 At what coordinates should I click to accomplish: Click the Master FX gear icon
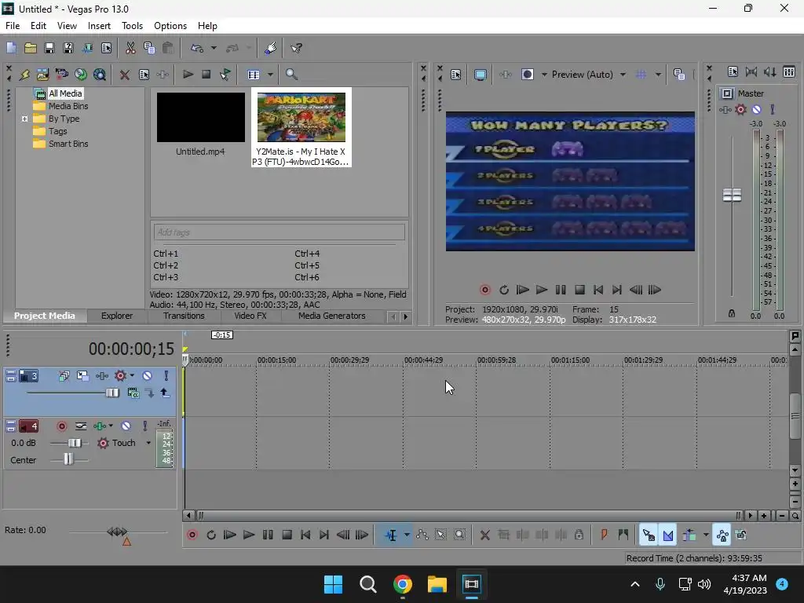tap(740, 109)
